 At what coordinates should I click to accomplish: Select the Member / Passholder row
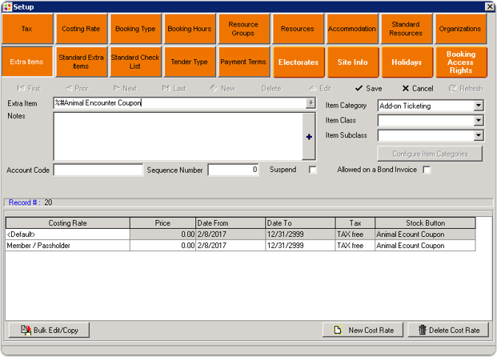67,246
